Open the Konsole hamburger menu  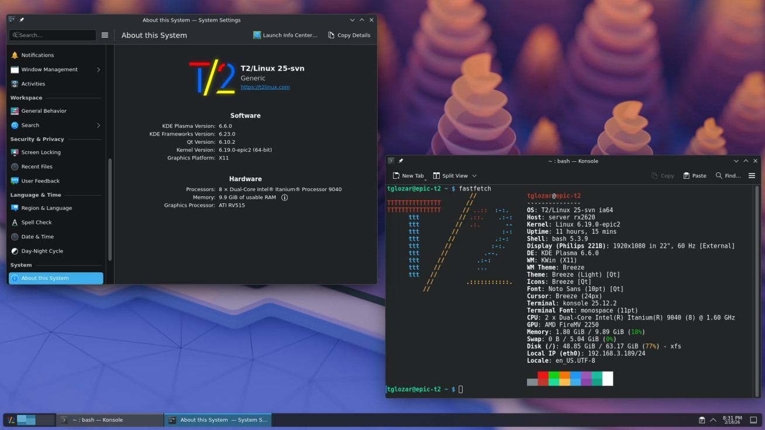click(752, 176)
